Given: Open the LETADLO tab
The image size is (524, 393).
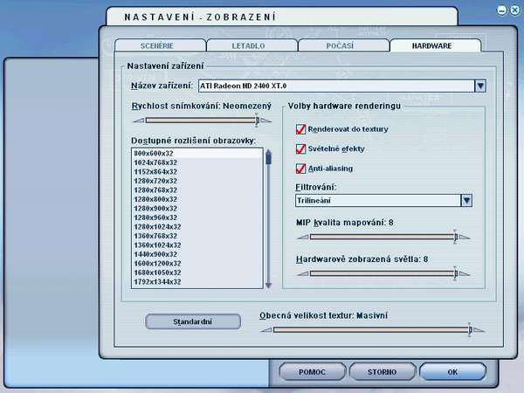Looking at the screenshot, I should (247, 45).
